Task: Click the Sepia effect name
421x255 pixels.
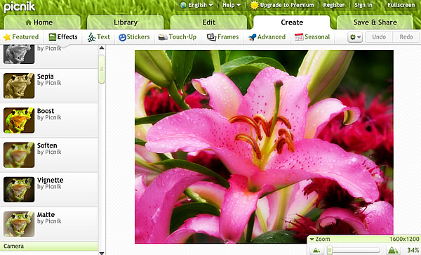Action: pyautogui.click(x=46, y=77)
